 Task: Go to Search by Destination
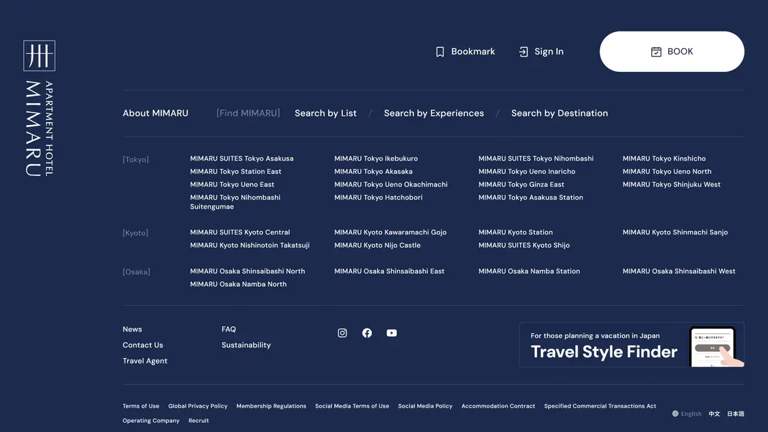click(x=559, y=113)
